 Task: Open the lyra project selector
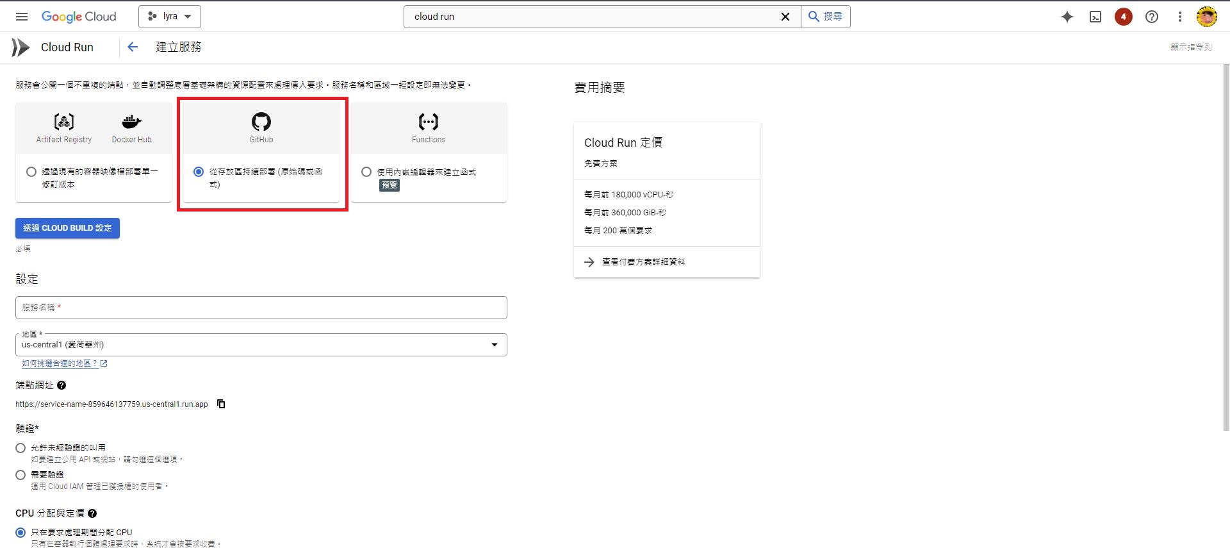[170, 17]
